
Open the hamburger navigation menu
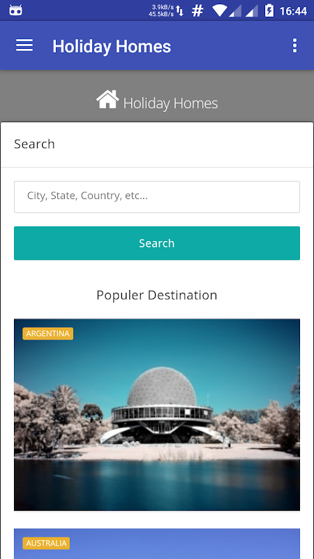(24, 45)
